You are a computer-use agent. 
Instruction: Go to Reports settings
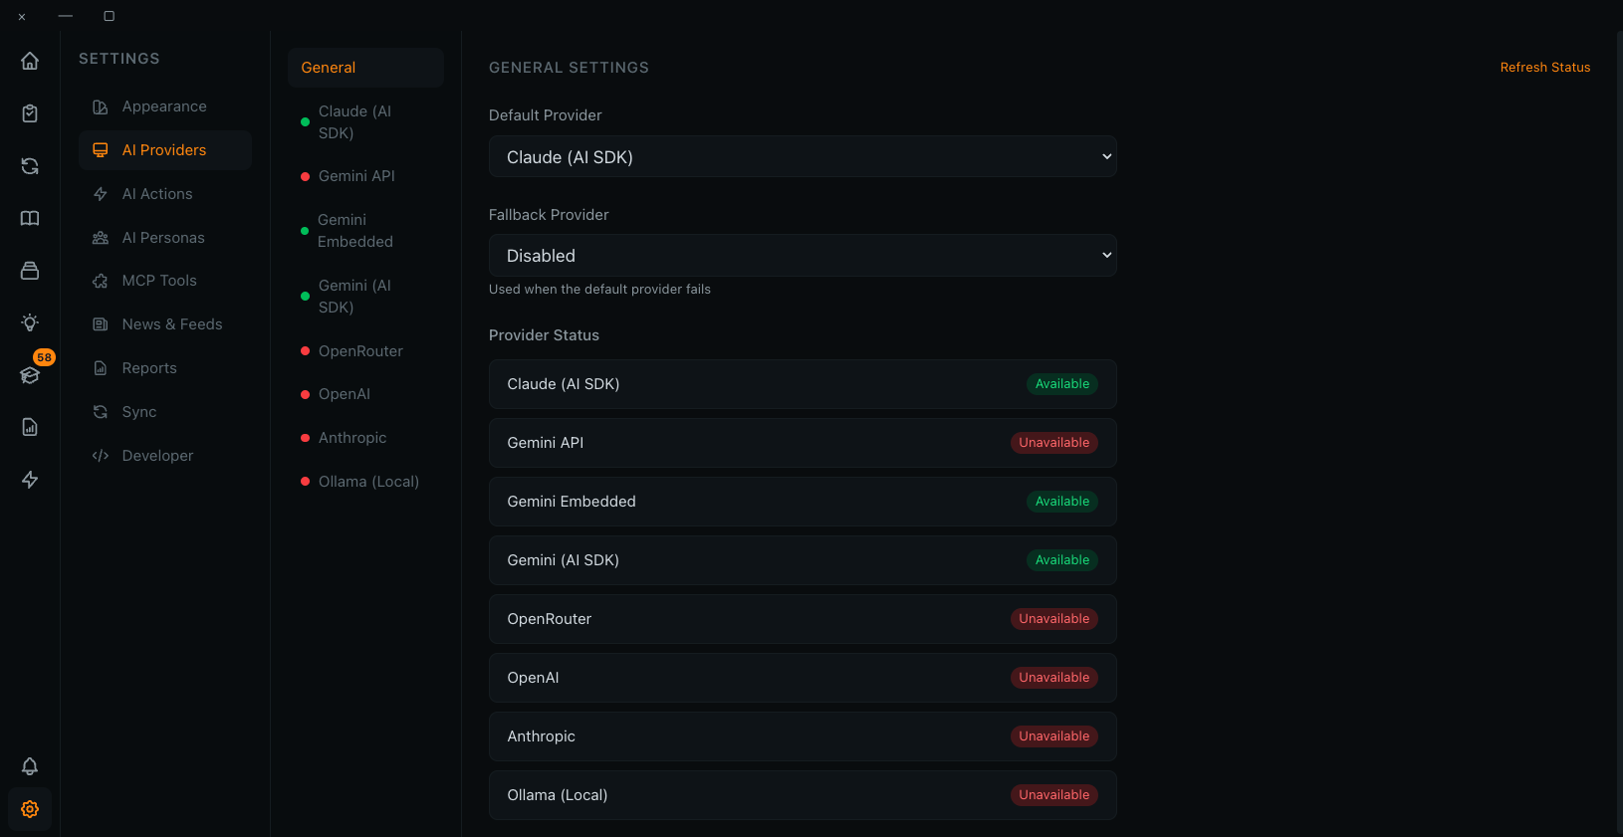[x=165, y=368]
